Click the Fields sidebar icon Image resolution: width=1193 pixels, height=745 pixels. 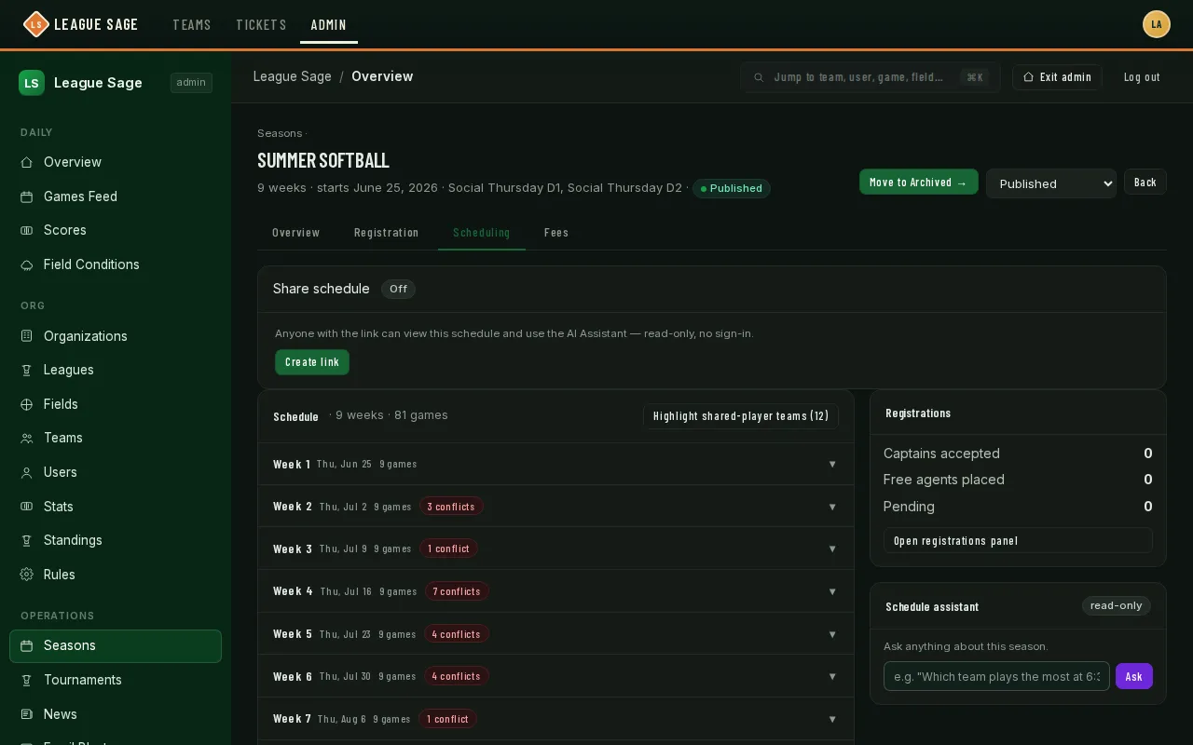[27, 404]
